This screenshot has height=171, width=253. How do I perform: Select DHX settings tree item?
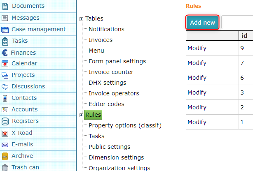(107, 83)
